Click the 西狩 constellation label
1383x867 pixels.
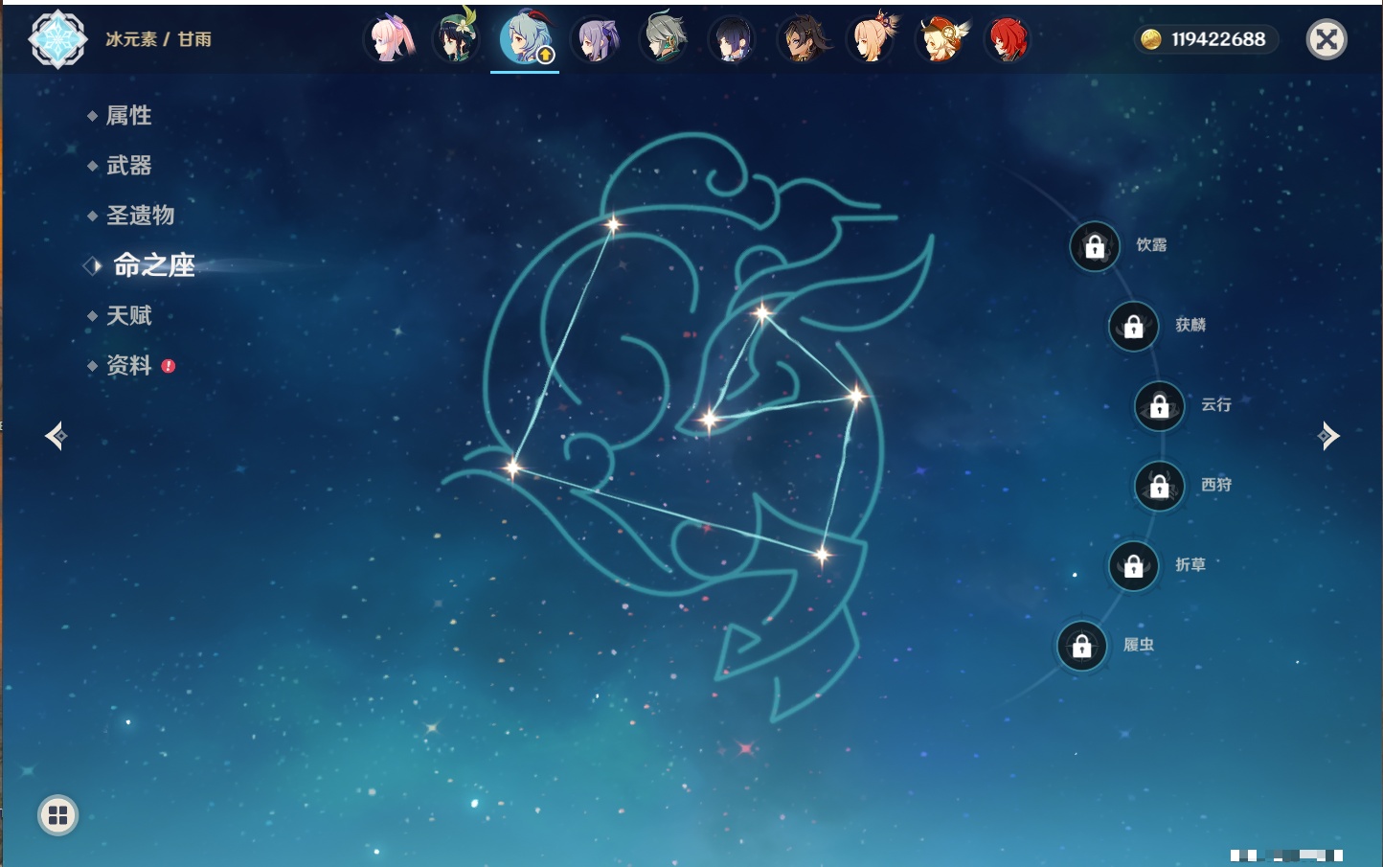[x=1216, y=485]
